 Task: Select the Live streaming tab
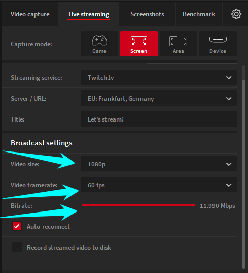tap(89, 14)
